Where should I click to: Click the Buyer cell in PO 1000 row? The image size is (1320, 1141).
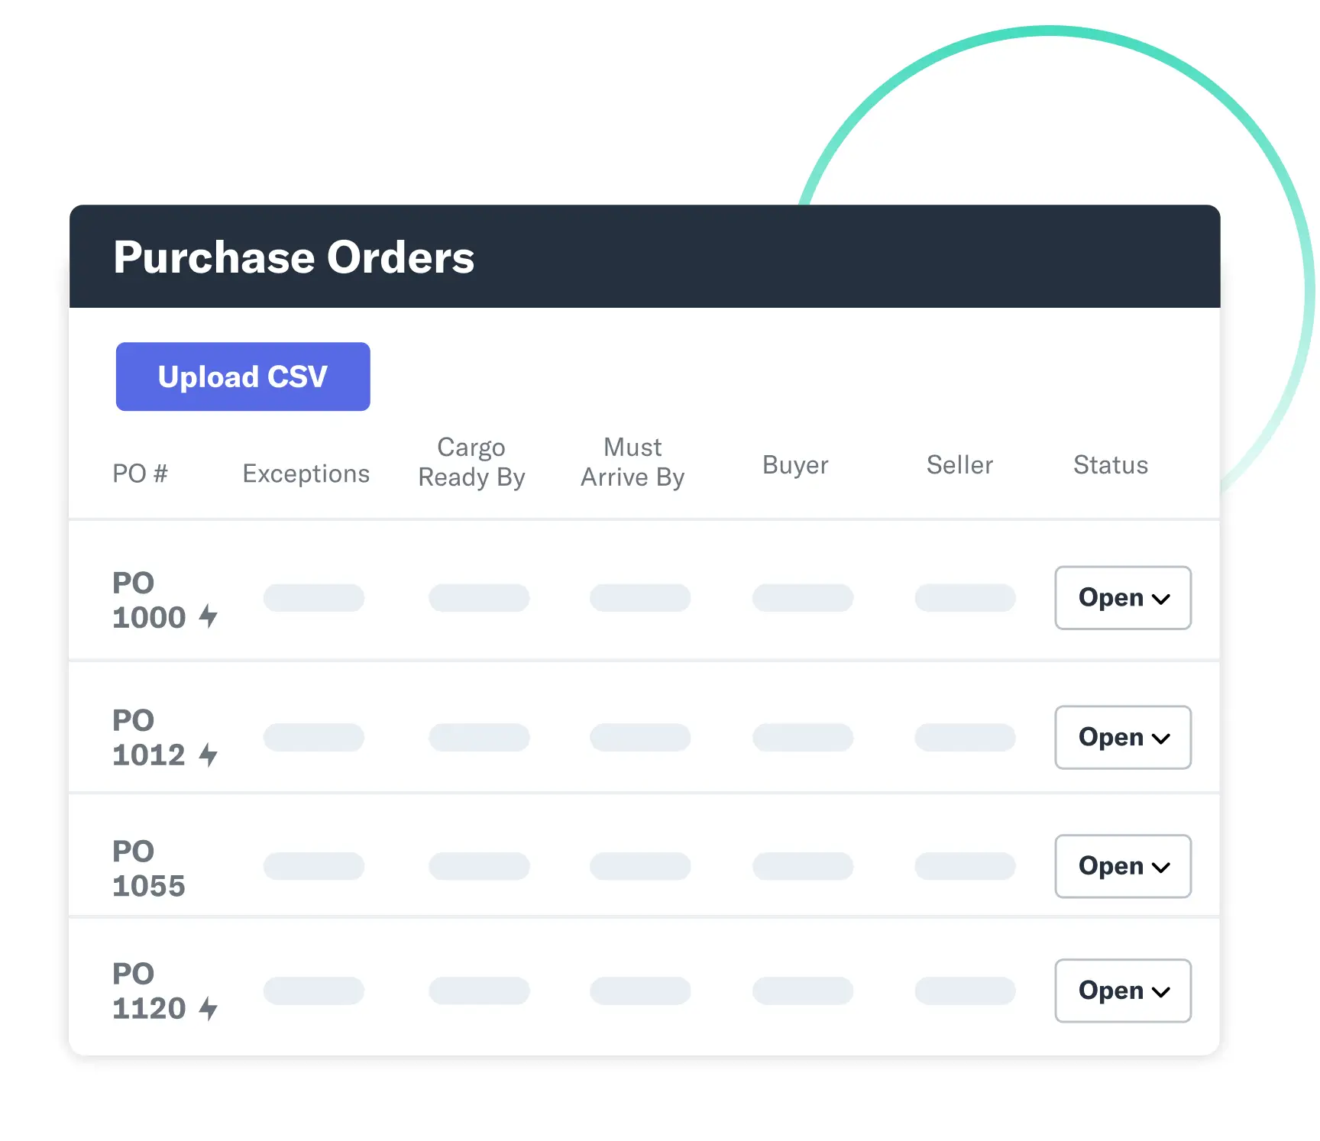coord(803,598)
